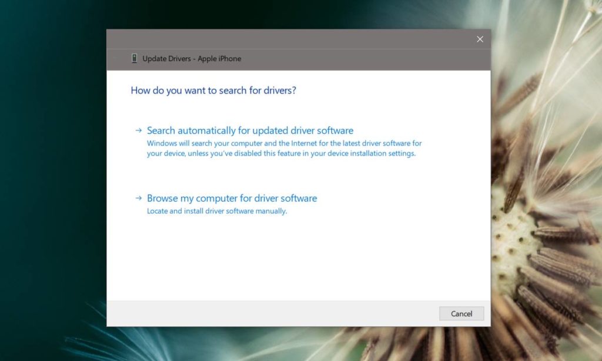
Task: Dismiss the wizard with the Cancel button
Action: 461,313
